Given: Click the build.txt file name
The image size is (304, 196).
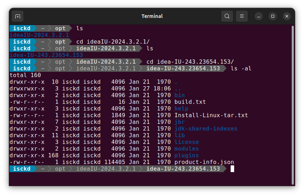Looking at the screenshot, I should click(190, 102).
